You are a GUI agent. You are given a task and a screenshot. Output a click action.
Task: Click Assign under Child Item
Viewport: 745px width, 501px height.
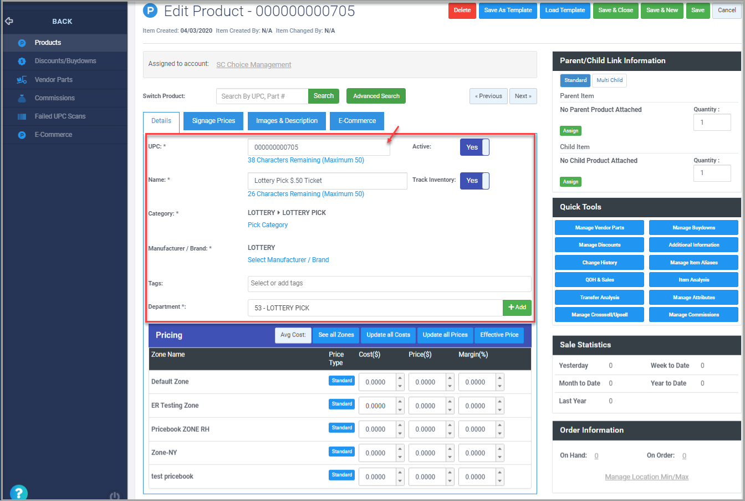pyautogui.click(x=571, y=182)
